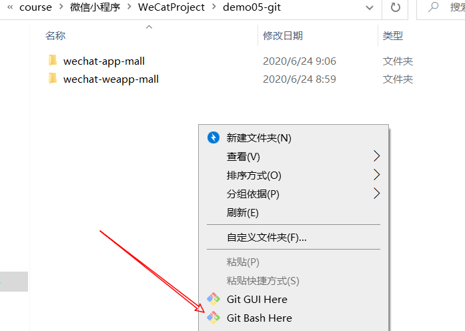465x331 pixels.
Task: Click 文件夹 type of wechat-app-mall row
Action: pyautogui.click(x=398, y=61)
